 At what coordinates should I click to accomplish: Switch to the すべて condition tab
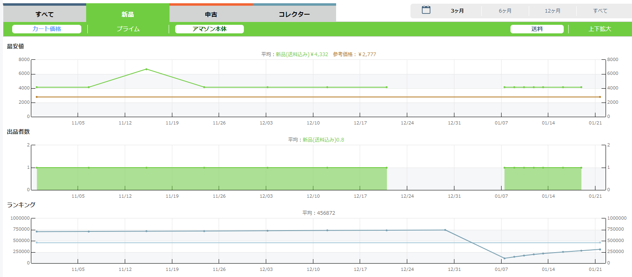[45, 14]
